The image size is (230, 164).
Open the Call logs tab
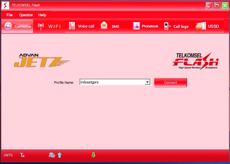click(176, 26)
